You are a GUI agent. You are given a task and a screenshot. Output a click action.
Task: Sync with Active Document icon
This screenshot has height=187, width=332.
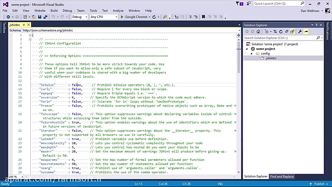click(x=275, y=31)
